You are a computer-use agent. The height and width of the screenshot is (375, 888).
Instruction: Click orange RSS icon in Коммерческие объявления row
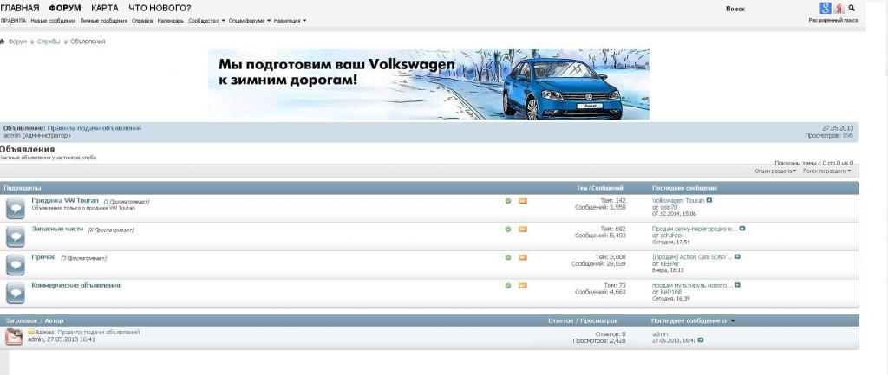(x=523, y=286)
